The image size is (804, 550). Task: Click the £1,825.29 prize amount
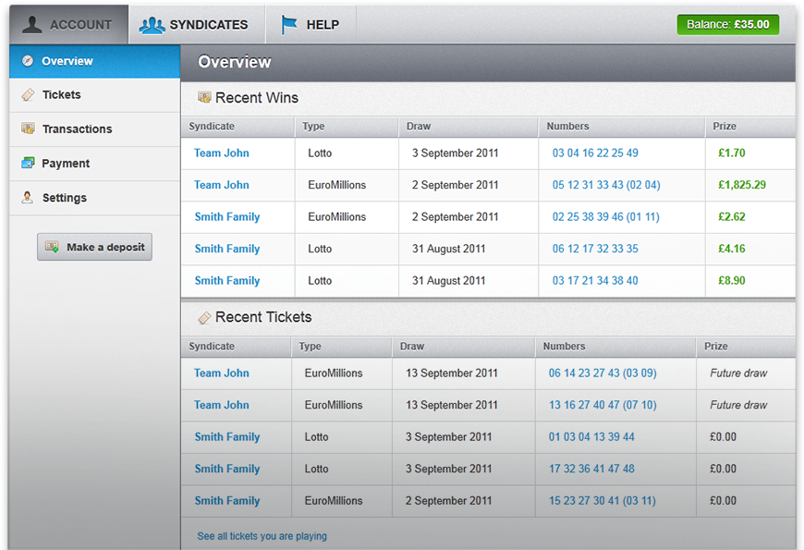[742, 185]
